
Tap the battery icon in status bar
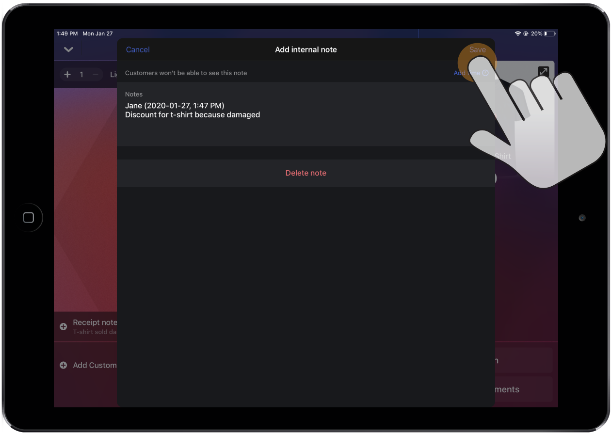(x=549, y=34)
